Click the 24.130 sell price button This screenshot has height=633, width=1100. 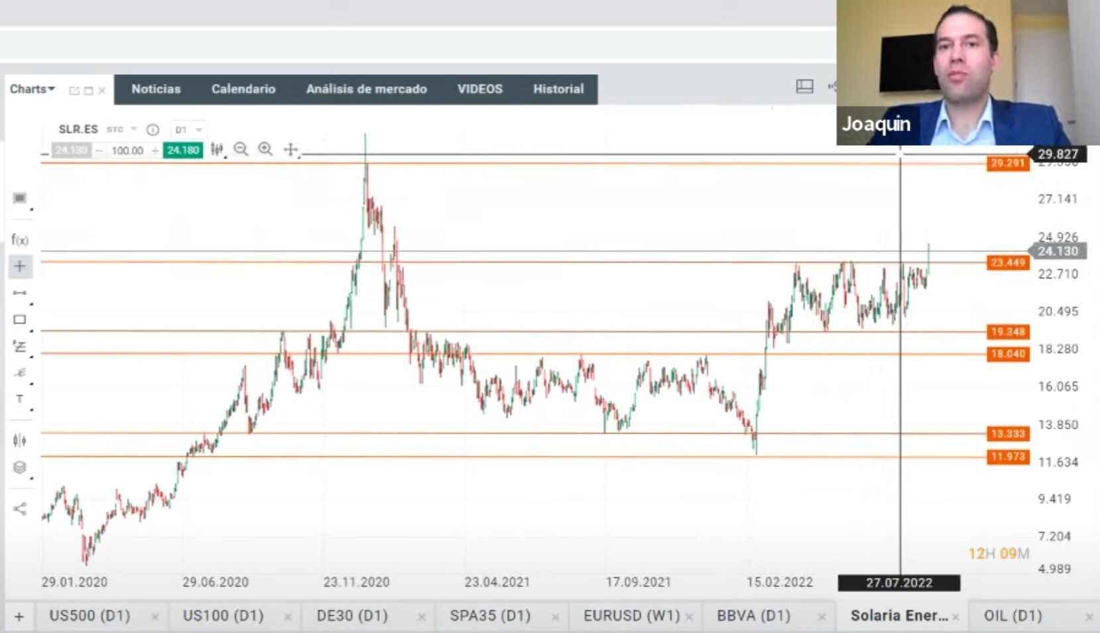tap(71, 150)
